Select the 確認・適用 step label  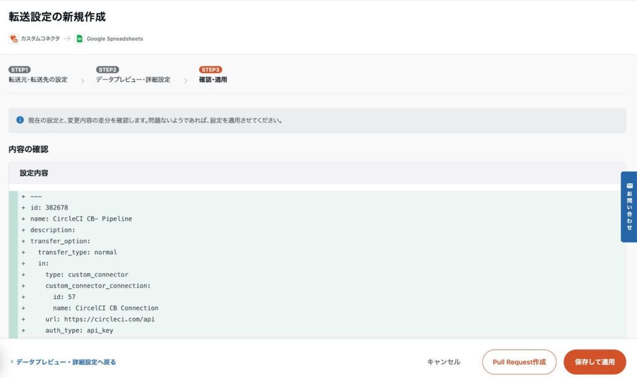click(213, 80)
